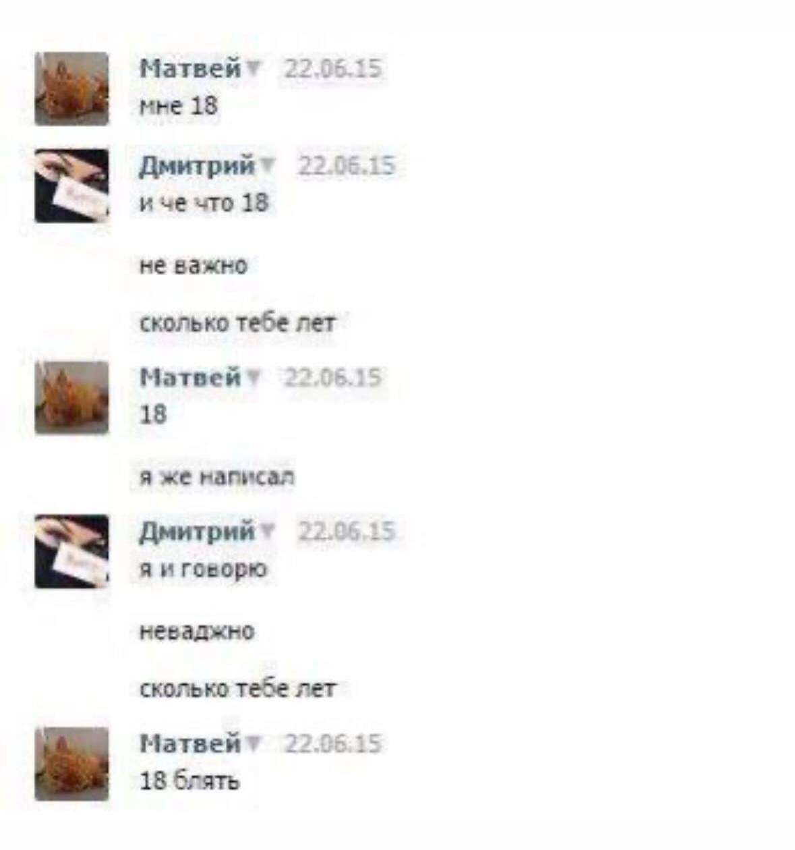
Task: Select the "я же написал" message
Action: [x=216, y=477]
